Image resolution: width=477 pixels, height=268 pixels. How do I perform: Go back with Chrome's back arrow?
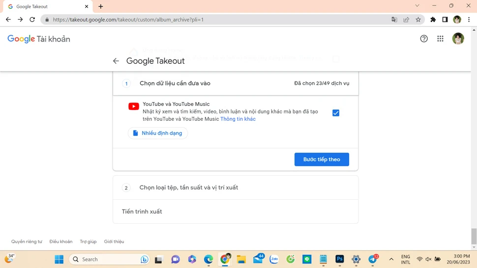(8, 20)
